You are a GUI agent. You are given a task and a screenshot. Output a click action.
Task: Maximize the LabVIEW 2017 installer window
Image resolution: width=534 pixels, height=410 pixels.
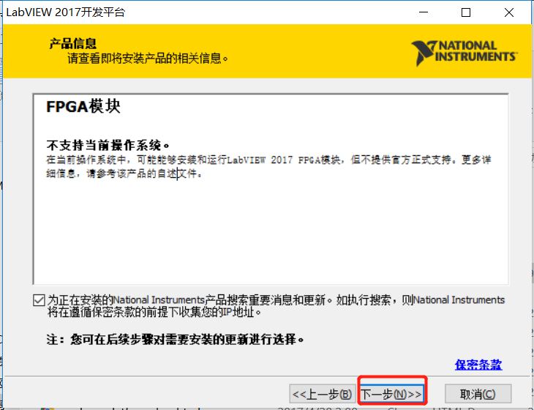click(465, 12)
